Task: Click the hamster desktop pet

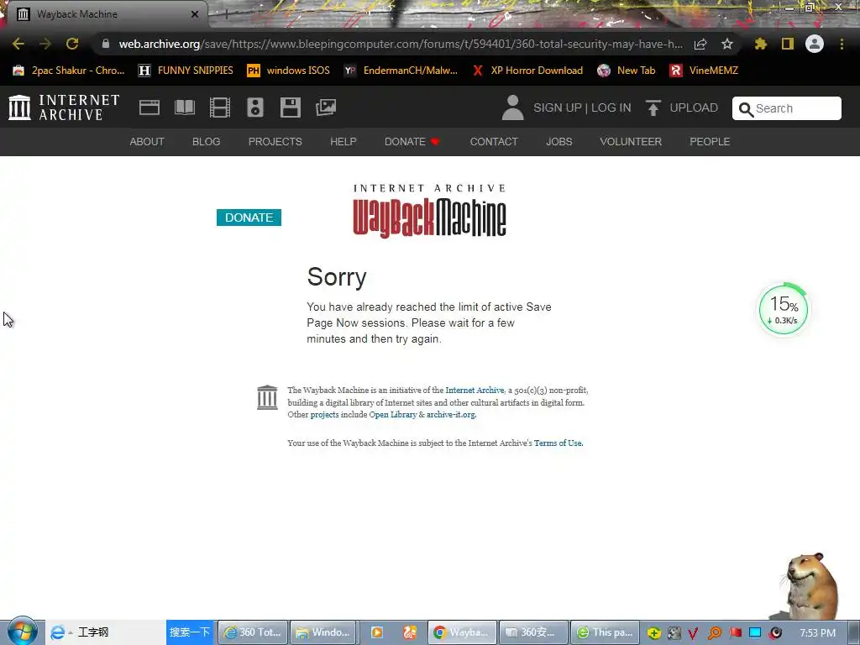Action: coord(810,585)
